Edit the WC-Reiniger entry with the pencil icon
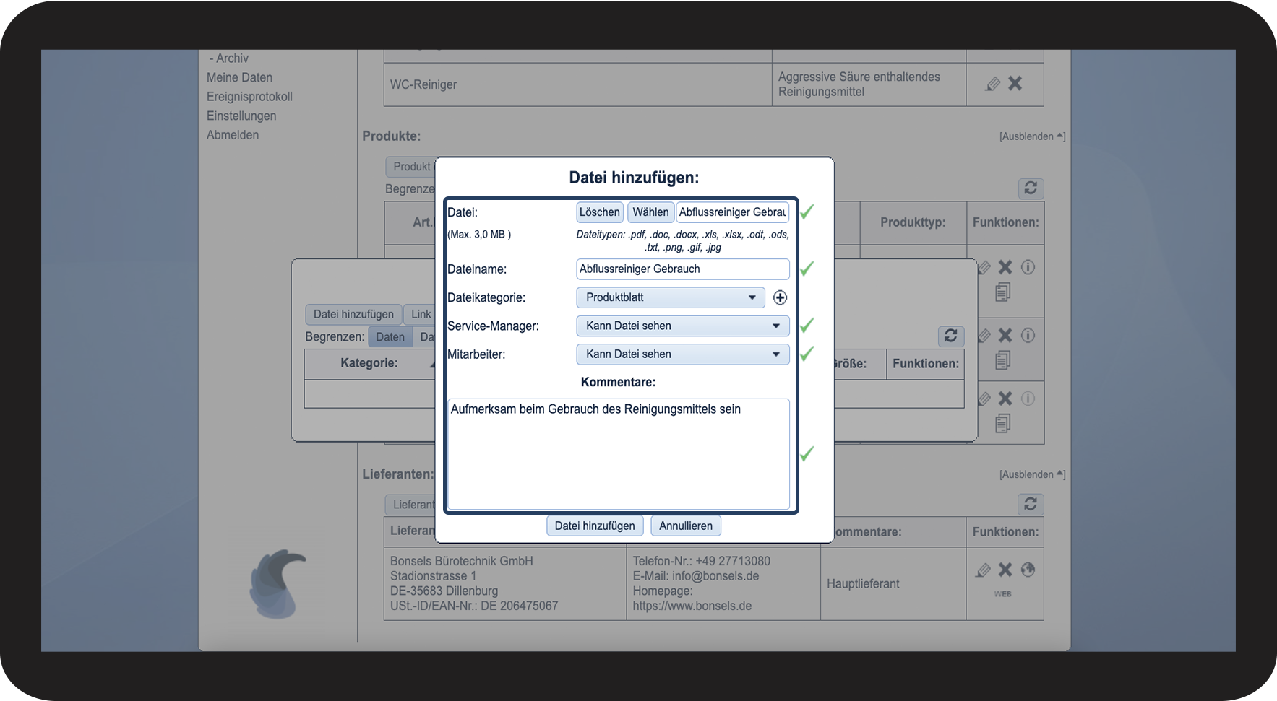 pos(993,84)
